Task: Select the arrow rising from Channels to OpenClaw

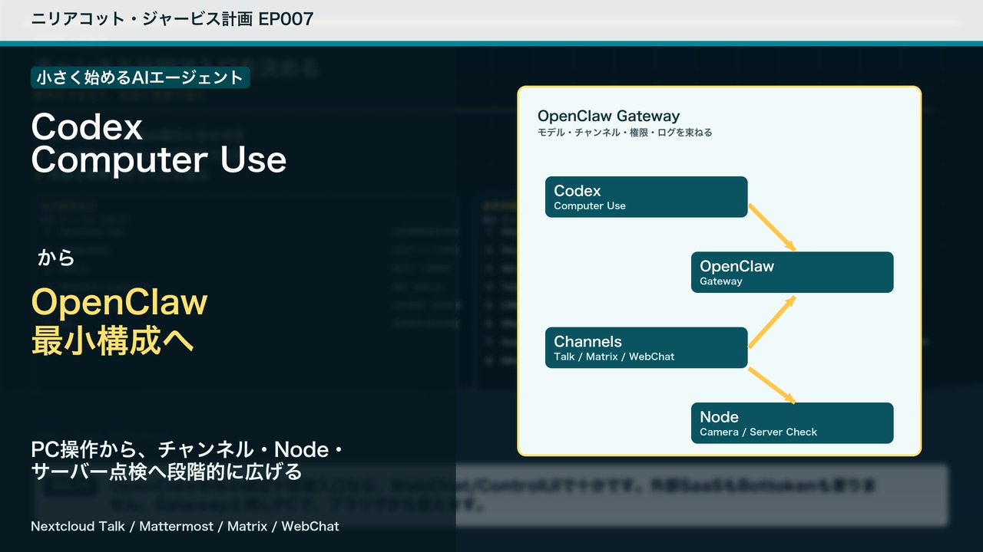Action: click(772, 322)
